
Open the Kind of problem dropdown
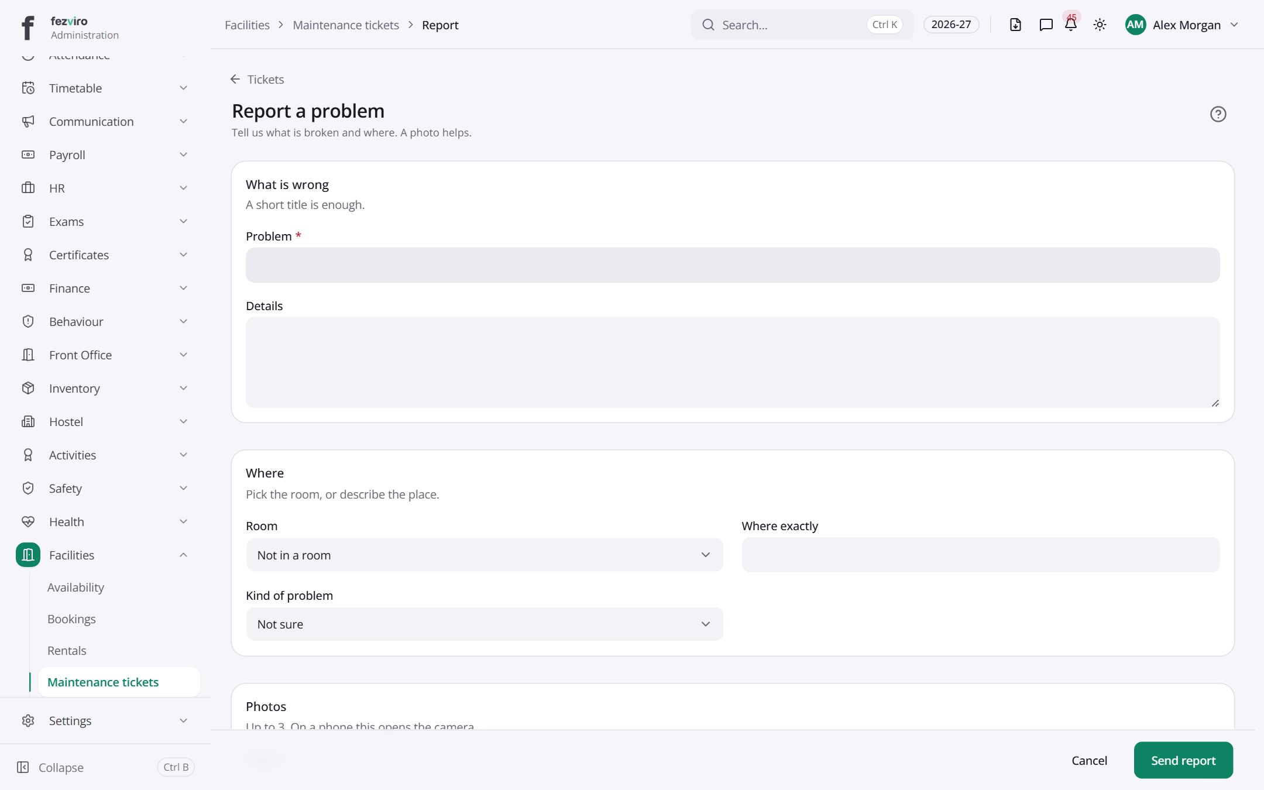[485, 624]
